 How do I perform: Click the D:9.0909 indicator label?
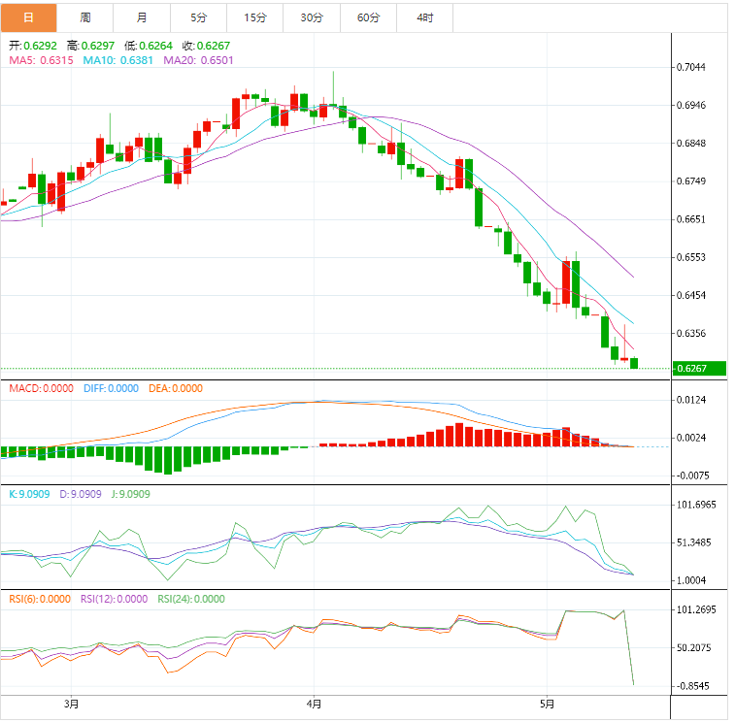[x=81, y=494]
